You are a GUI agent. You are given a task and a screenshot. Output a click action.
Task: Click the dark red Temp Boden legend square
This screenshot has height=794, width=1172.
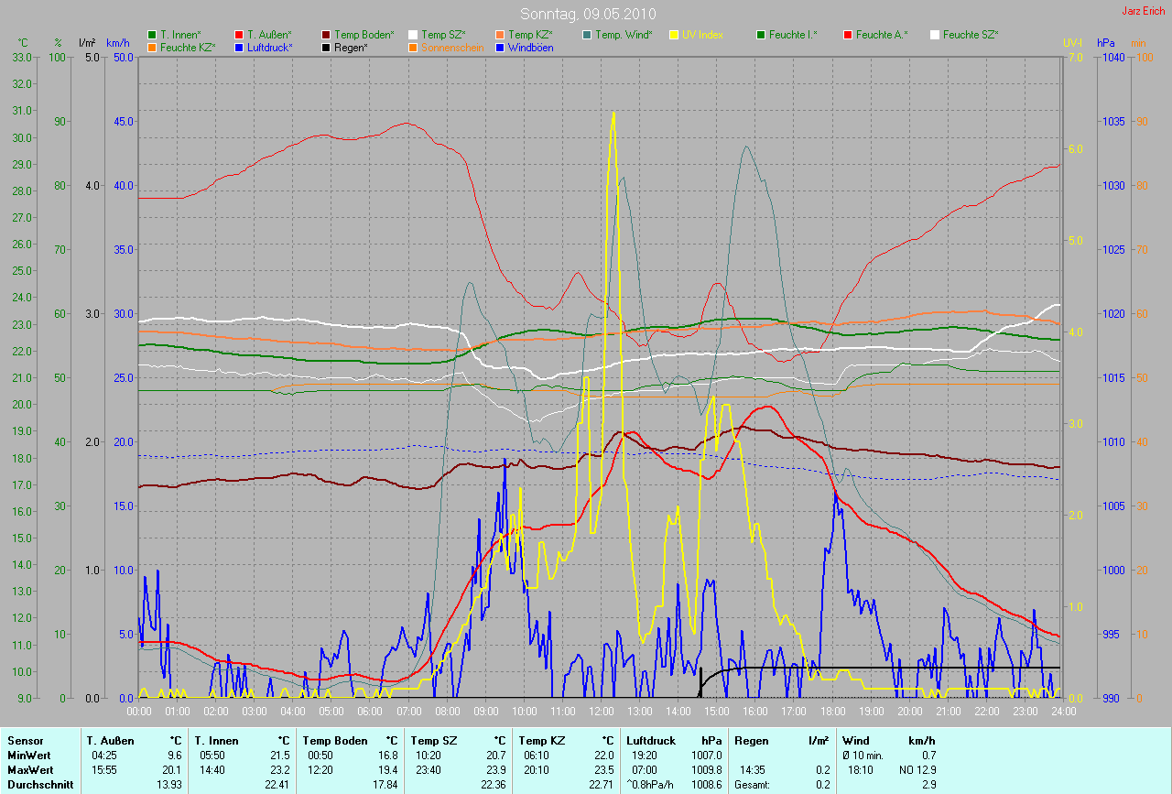[326, 35]
